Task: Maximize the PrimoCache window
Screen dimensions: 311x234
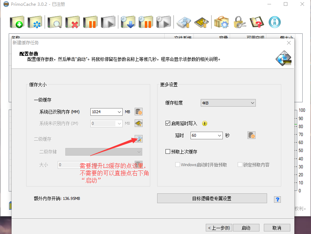Action: [286, 4]
